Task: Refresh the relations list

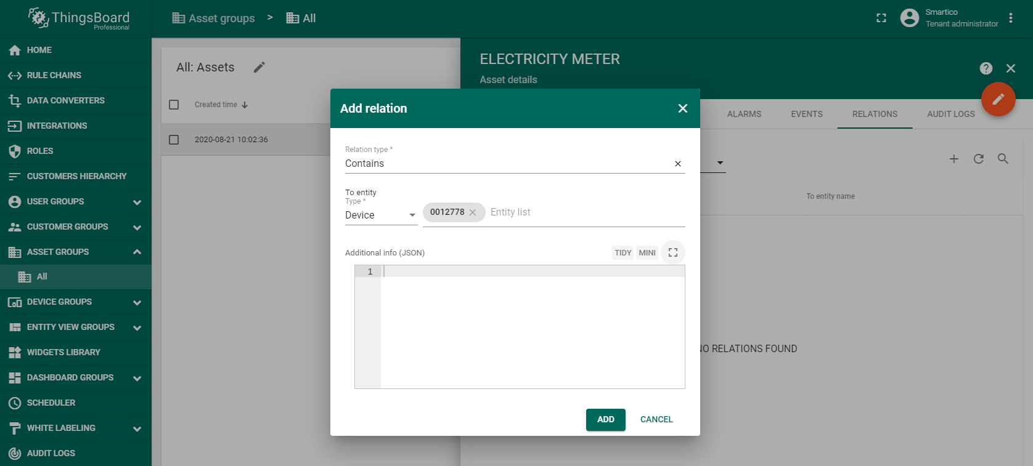Action: (978, 159)
